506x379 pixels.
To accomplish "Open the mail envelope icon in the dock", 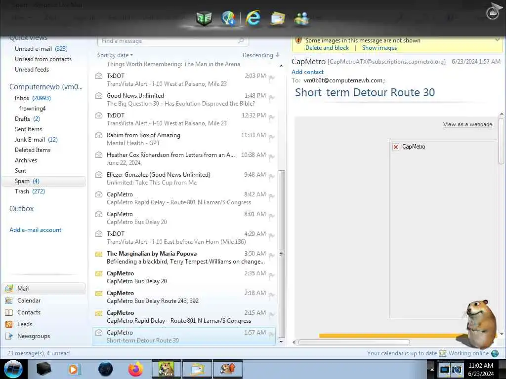I will pos(278,18).
